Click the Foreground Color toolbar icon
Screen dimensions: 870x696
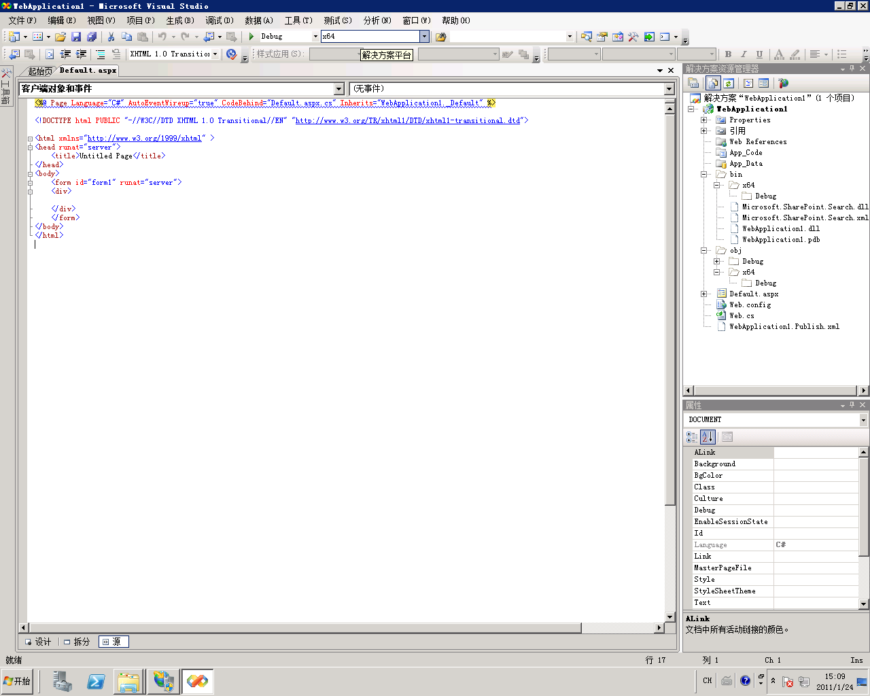779,54
